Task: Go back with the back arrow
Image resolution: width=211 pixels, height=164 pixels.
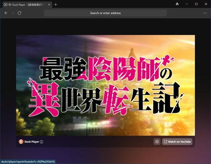Action: coord(6,13)
